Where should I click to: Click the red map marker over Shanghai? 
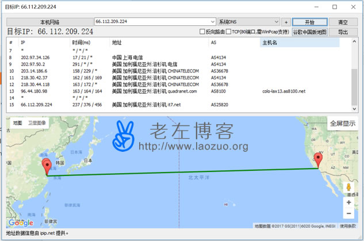pos(48,166)
